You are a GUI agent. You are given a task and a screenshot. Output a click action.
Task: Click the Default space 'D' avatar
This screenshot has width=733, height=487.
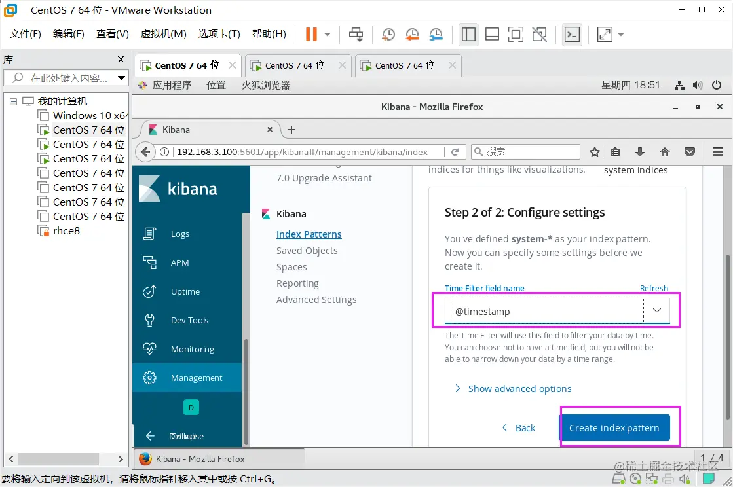(191, 408)
